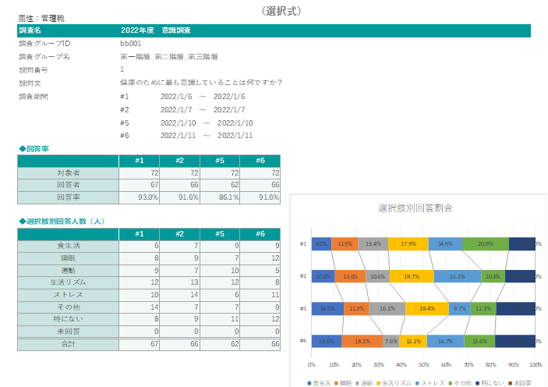Select the ストレス row label
Image resolution: width=548 pixels, height=387 pixels.
click(x=68, y=295)
